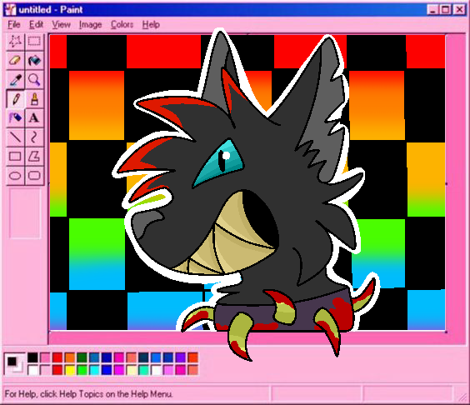Choose the Line tool

15,137
